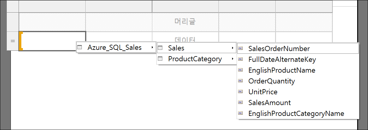Open the Azure_SQL_Sales dataset submenu
This screenshot has height=130, width=368.
(116, 47)
